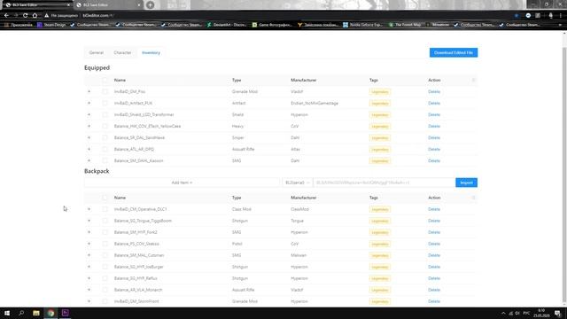Image resolution: width=567 pixels, height=319 pixels.
Task: Check the Shield LGD Transformer checkbox
Action: 105,115
